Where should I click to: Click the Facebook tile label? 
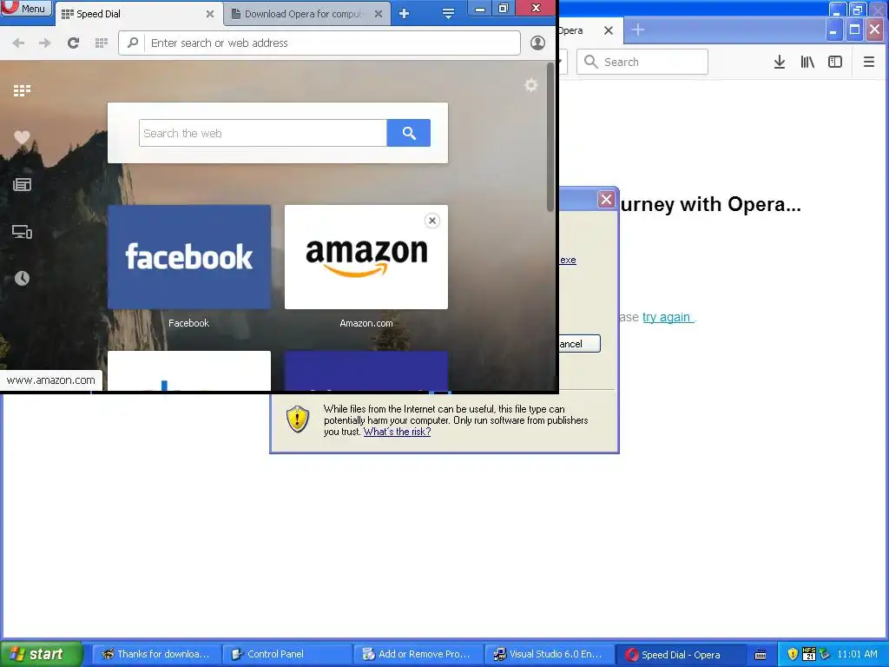pyautogui.click(x=188, y=323)
